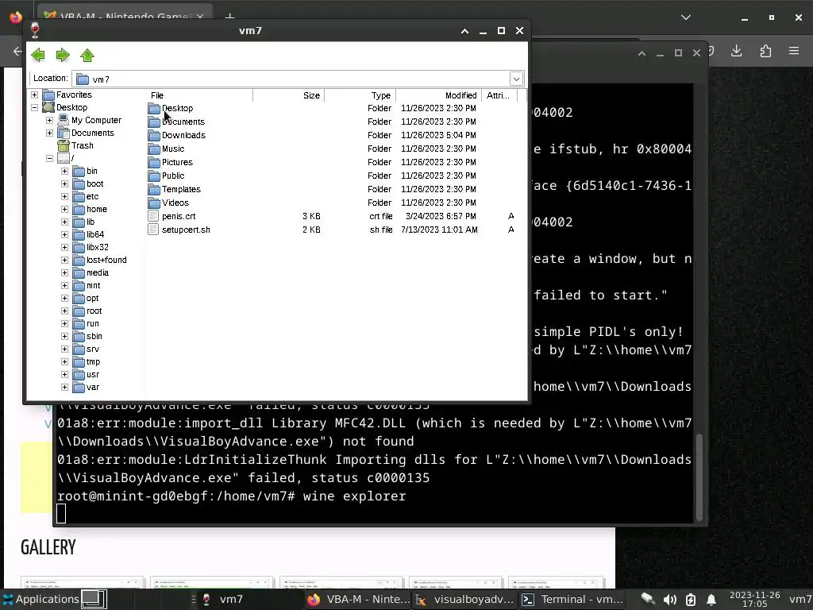Select the srv folder in the tree
Screen dimensions: 813x610
click(x=93, y=349)
